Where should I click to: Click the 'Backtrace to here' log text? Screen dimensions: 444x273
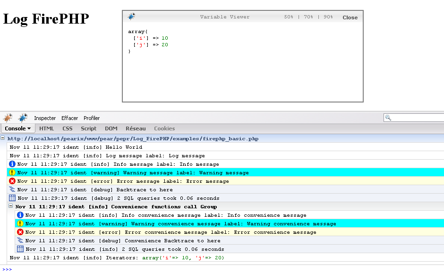145,190
